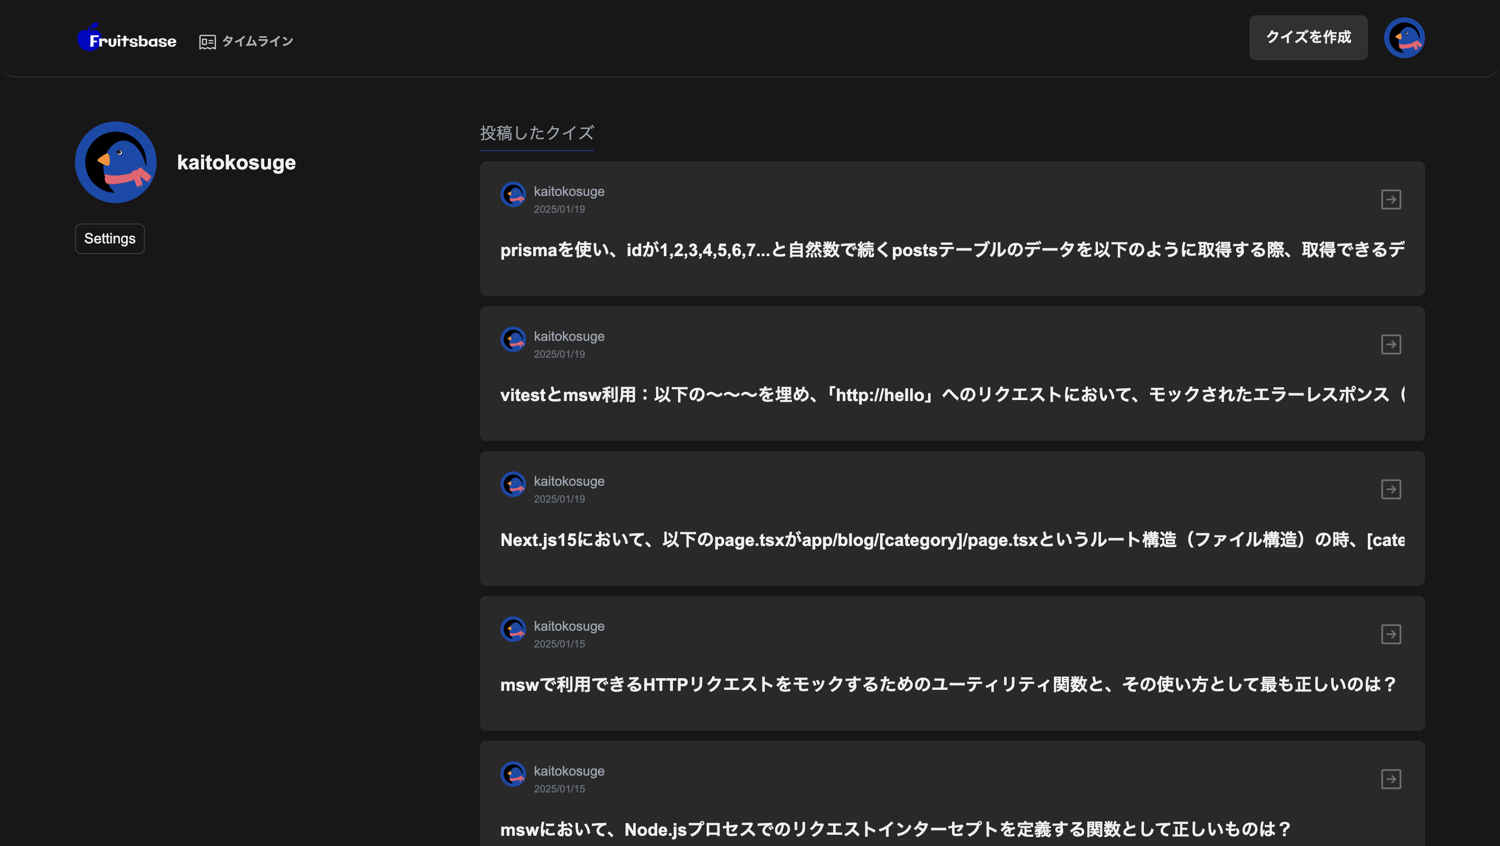Click author avatar on Next.js15 quiz card
1500x846 pixels.
click(x=513, y=485)
